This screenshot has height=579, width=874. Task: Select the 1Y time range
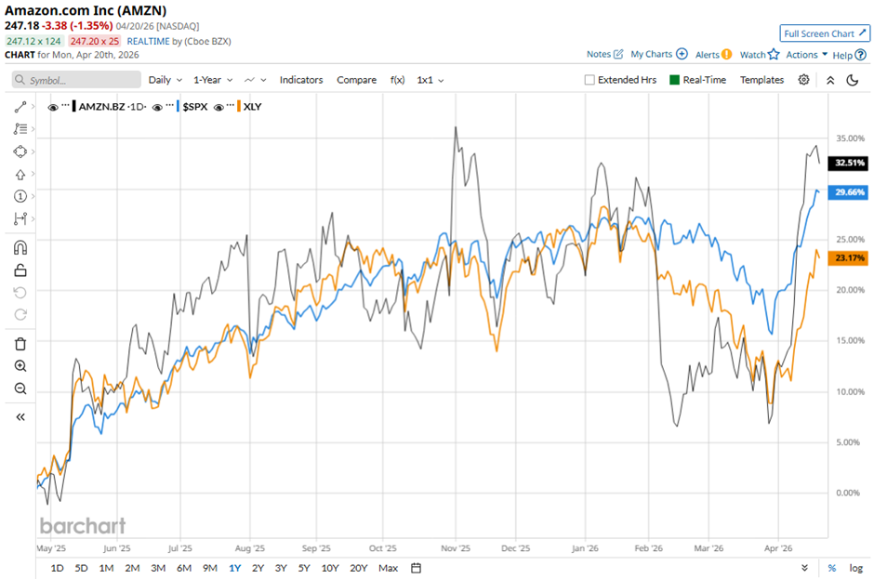(x=234, y=568)
